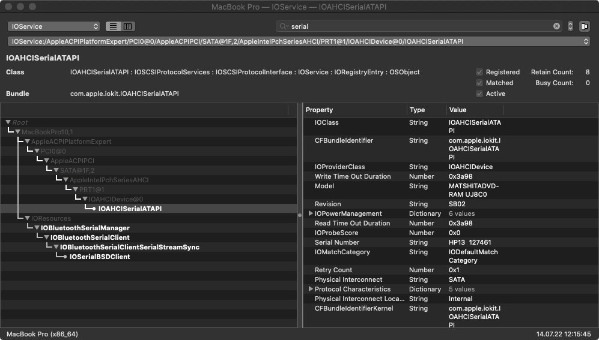This screenshot has height=340, width=599.
Task: Click the HP13 127461 serial value
Action: pos(469,242)
